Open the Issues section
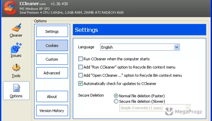The image size is (212, 121). click(x=16, y=50)
